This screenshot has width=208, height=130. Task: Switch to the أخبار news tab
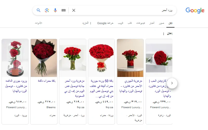(152, 23)
